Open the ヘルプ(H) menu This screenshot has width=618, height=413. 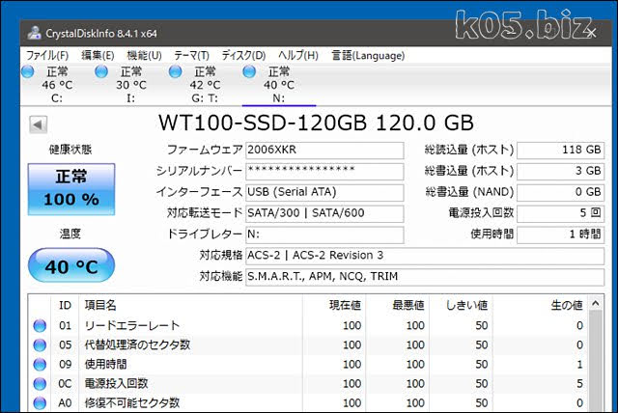tap(298, 56)
